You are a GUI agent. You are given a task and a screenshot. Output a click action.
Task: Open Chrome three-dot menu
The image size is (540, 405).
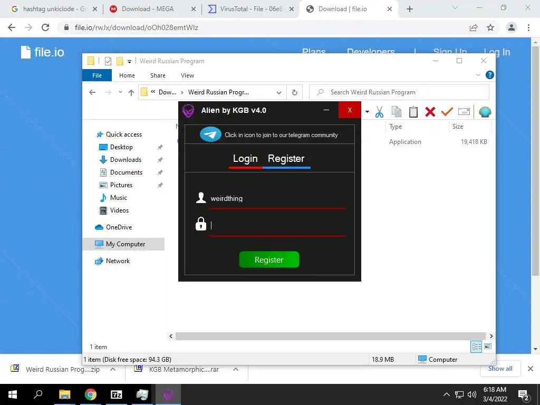528,27
